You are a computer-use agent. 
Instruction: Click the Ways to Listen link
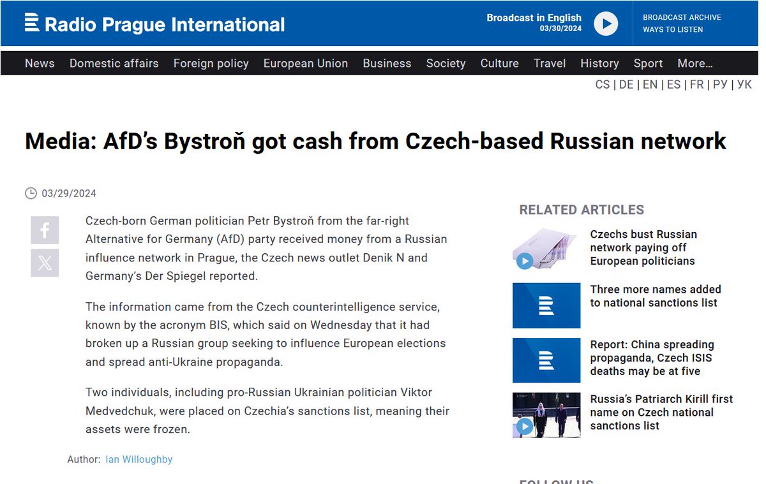coord(673,29)
